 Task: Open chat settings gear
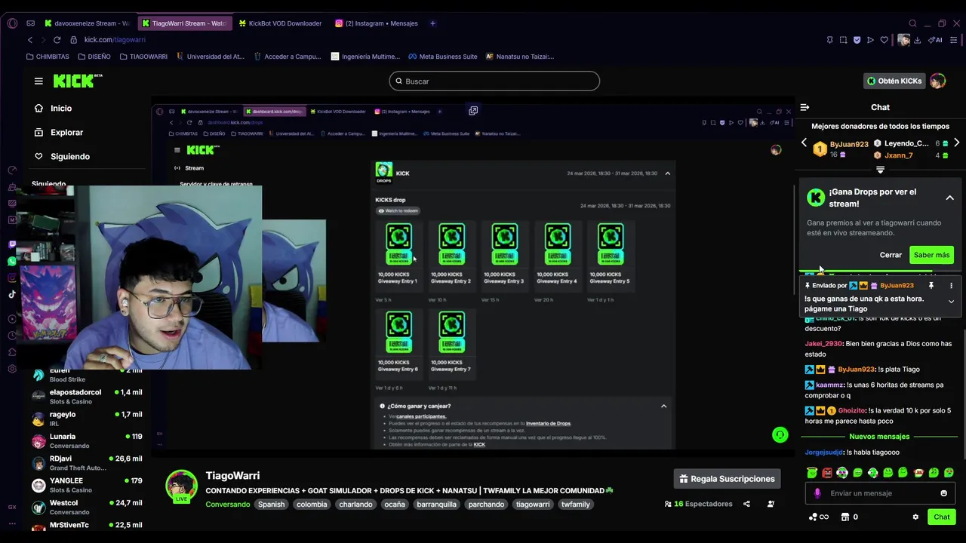click(915, 517)
